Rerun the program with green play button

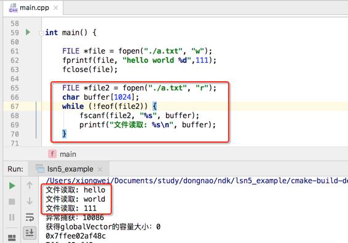[12, 186]
